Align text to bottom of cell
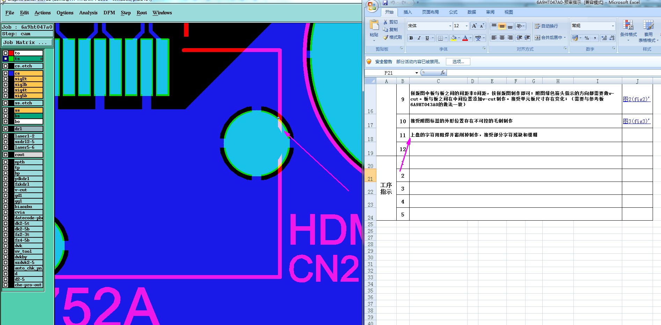Image resolution: width=661 pixels, height=325 pixels. (510, 26)
